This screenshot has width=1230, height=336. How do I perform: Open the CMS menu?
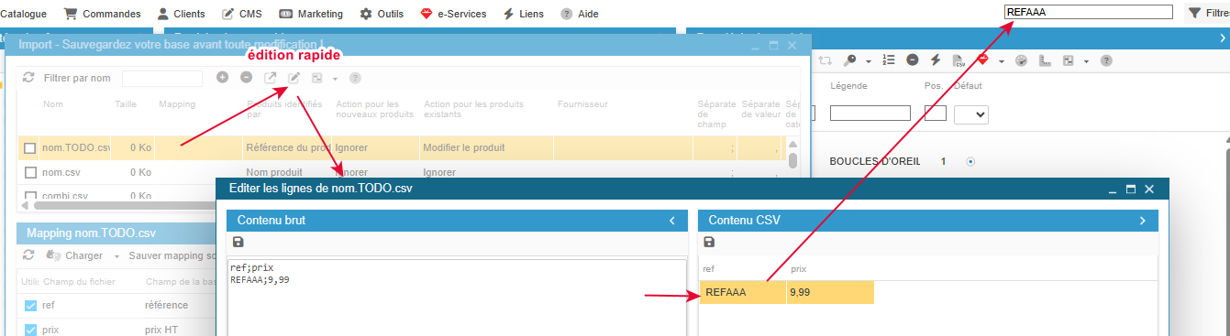tap(242, 14)
